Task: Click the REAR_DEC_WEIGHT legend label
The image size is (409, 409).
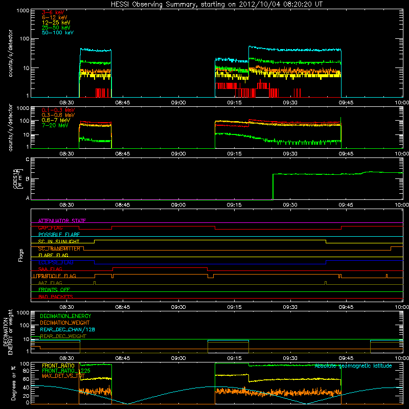Action: point(63,336)
